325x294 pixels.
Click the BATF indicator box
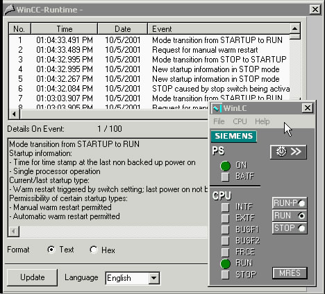click(225, 177)
